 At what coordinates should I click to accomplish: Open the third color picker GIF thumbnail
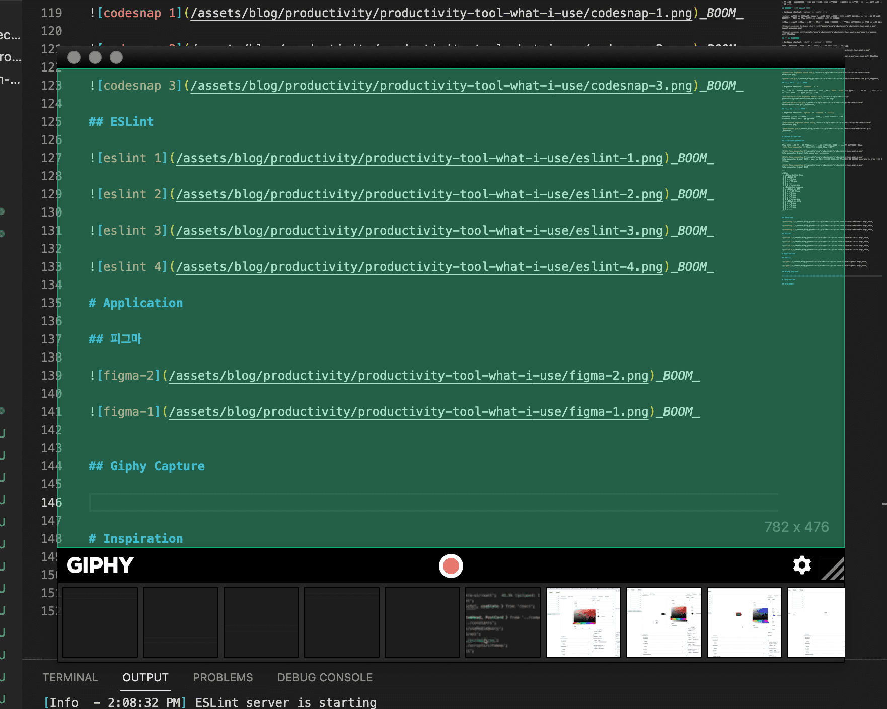[x=745, y=622]
